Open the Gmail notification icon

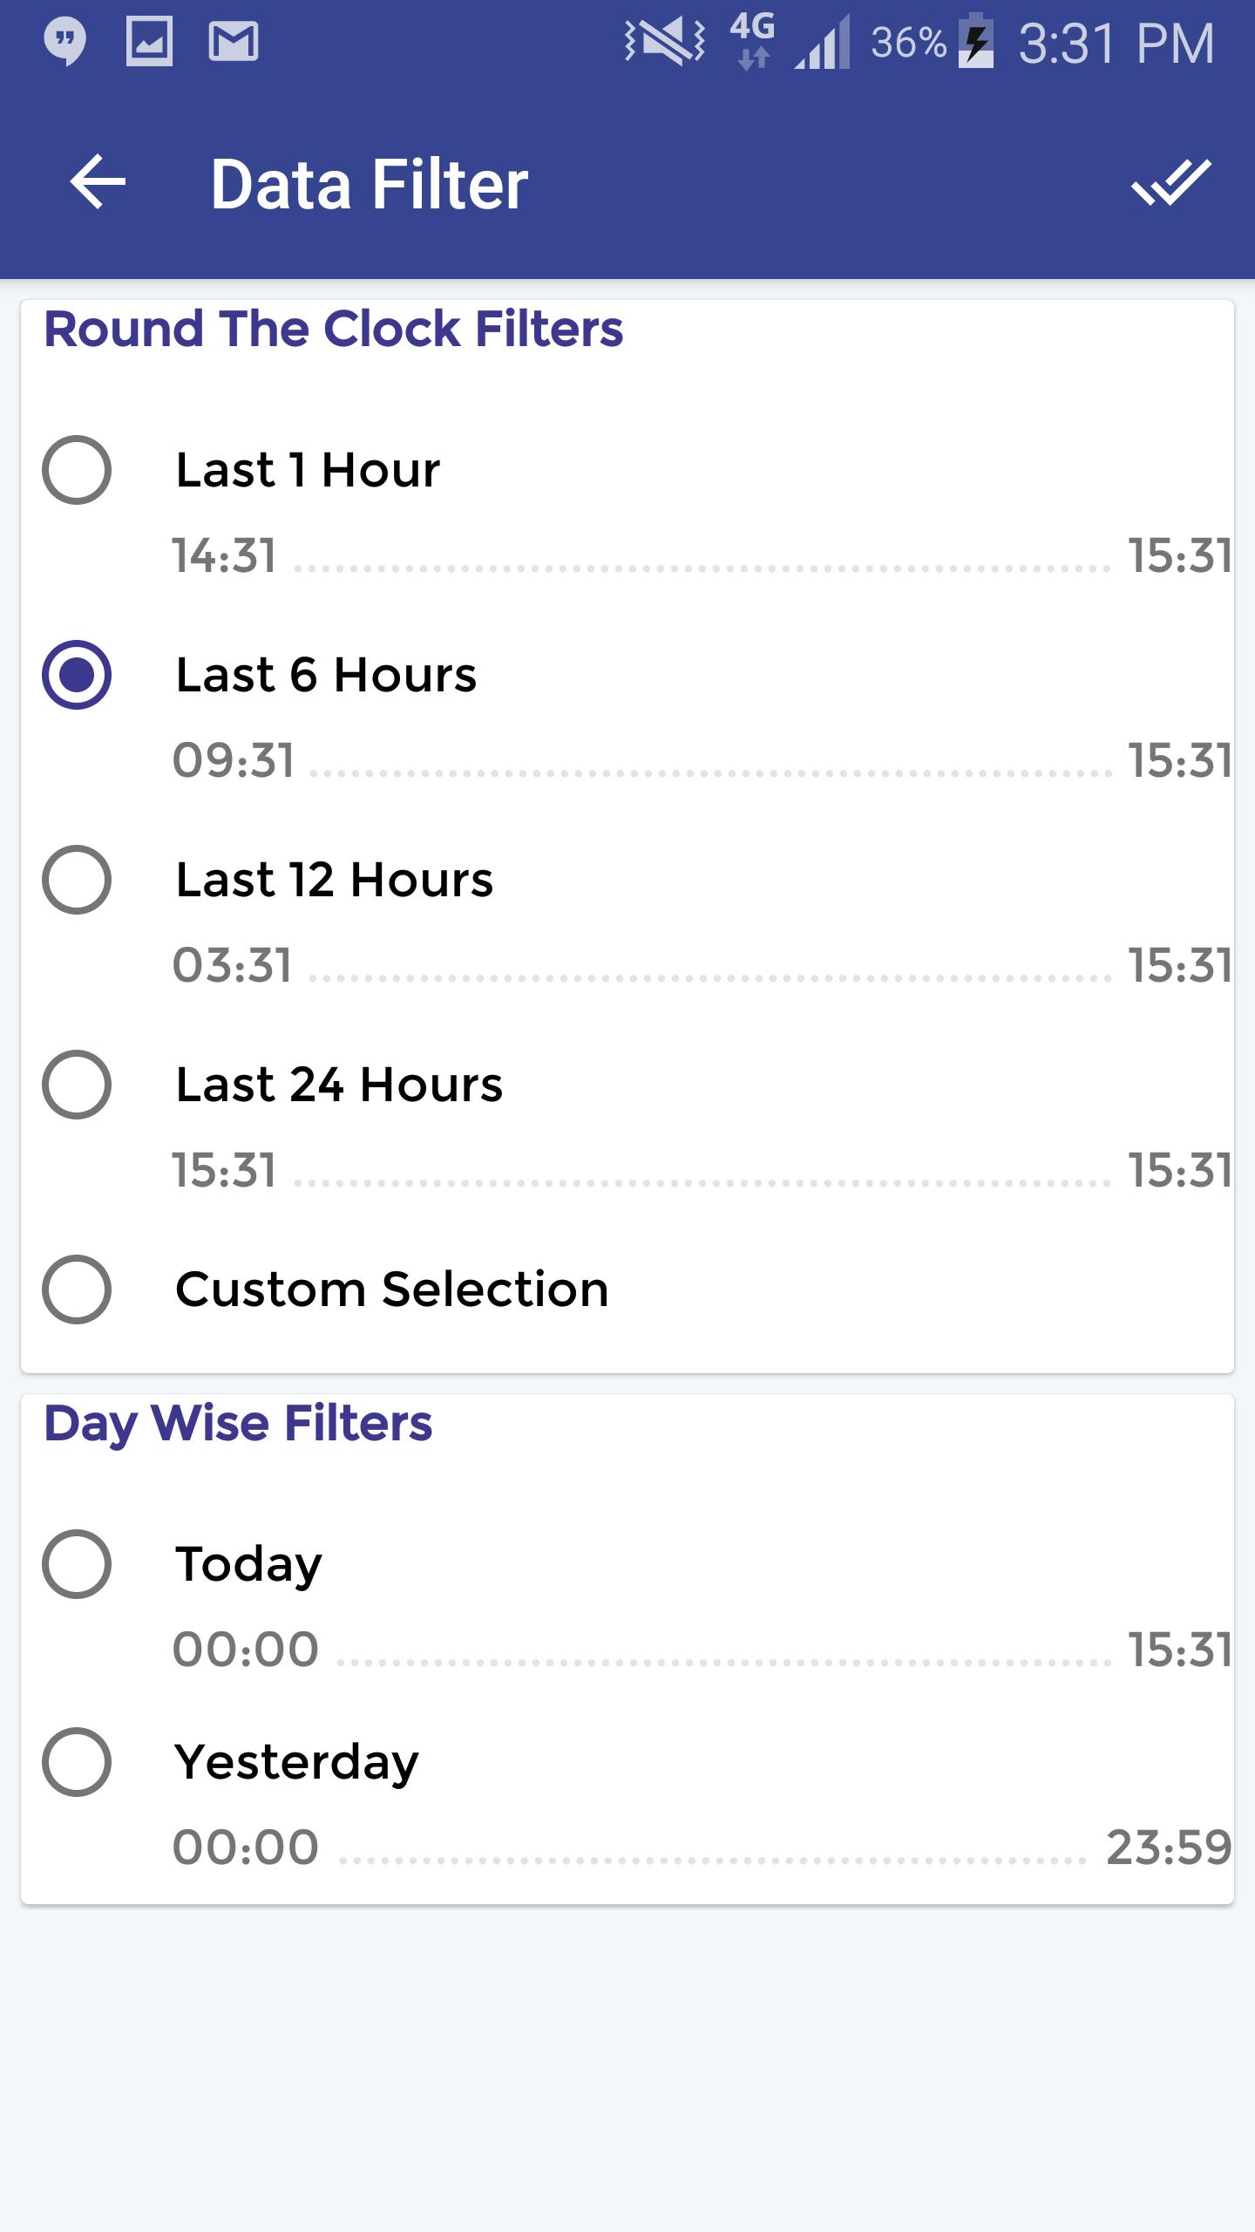[234, 42]
